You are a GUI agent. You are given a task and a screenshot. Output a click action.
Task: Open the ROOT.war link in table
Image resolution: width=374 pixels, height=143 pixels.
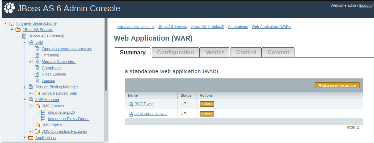point(144,104)
